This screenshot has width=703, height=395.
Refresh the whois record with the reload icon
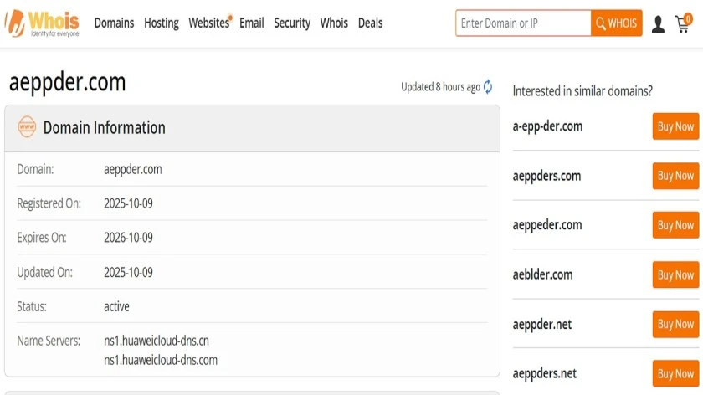pyautogui.click(x=488, y=86)
